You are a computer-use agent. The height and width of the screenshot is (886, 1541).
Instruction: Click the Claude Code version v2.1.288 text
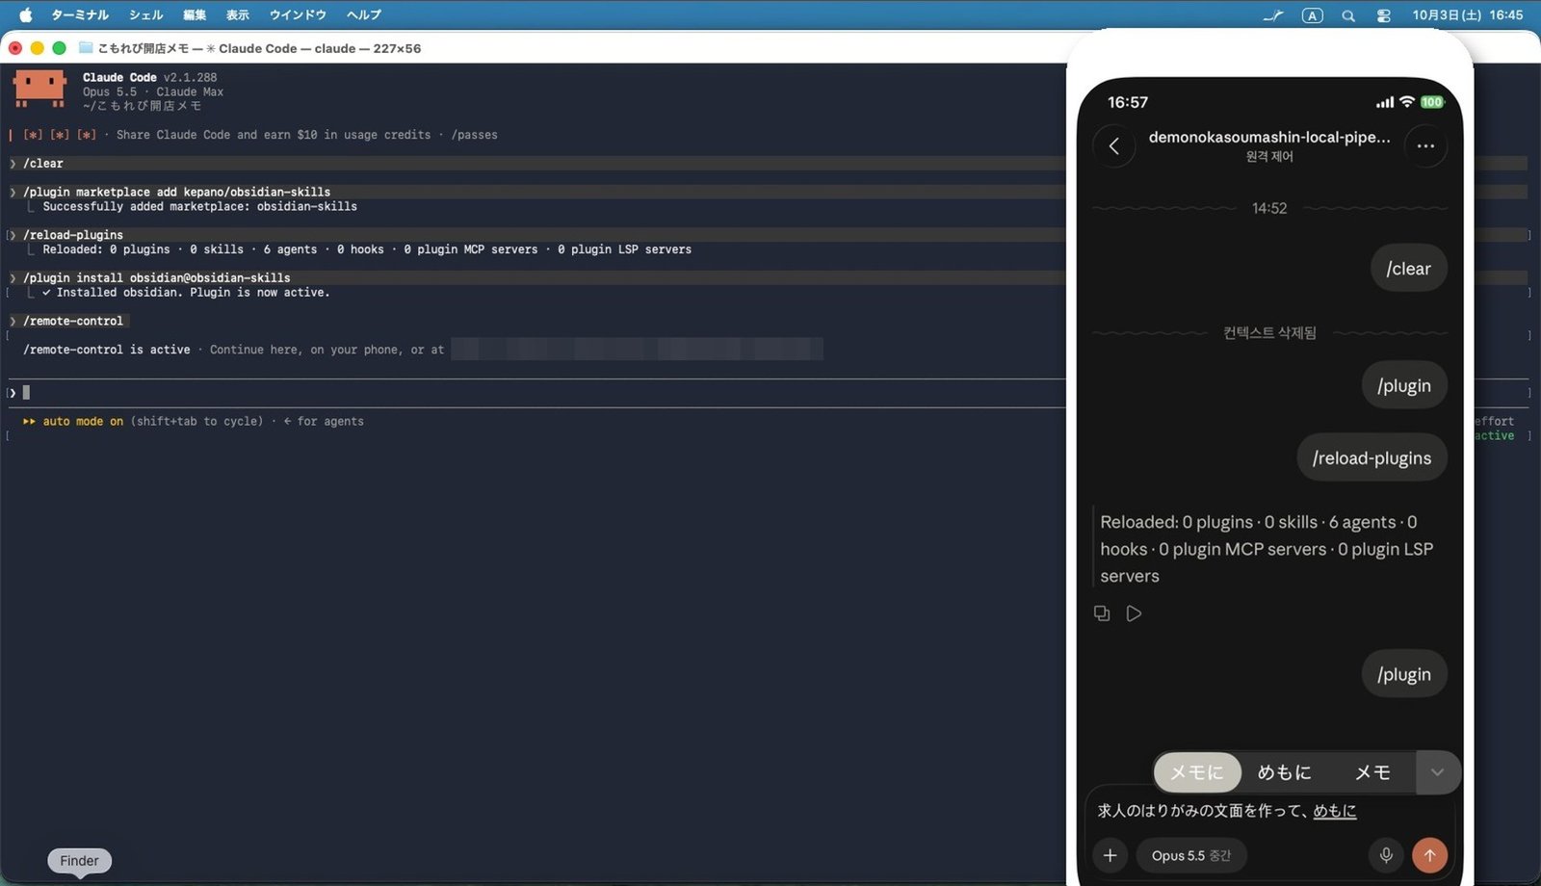click(190, 77)
